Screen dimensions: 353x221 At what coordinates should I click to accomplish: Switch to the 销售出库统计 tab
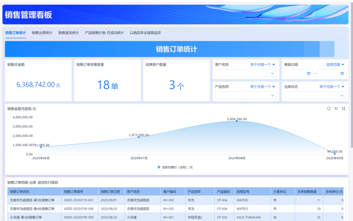click(x=42, y=33)
